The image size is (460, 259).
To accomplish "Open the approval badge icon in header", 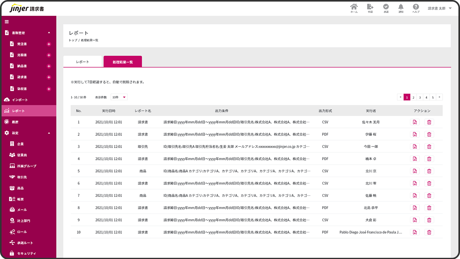I will click(386, 8).
